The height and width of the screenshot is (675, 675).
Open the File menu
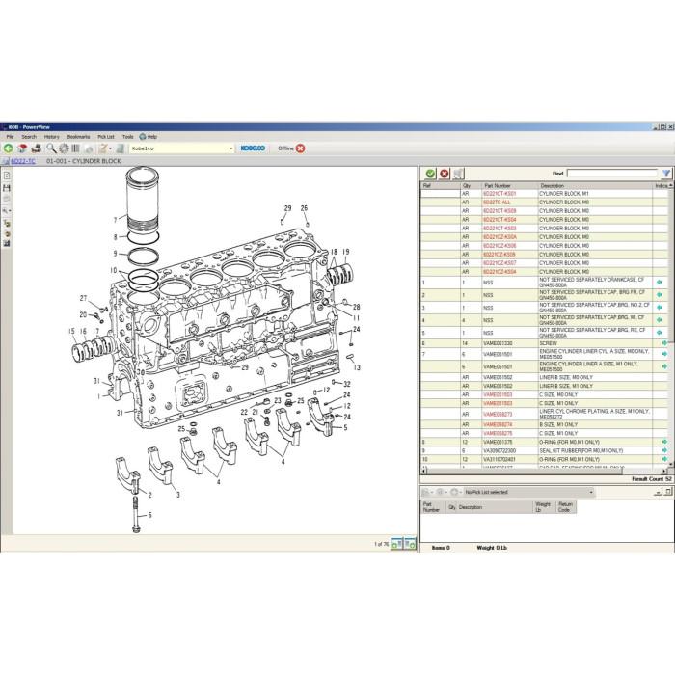click(10, 137)
